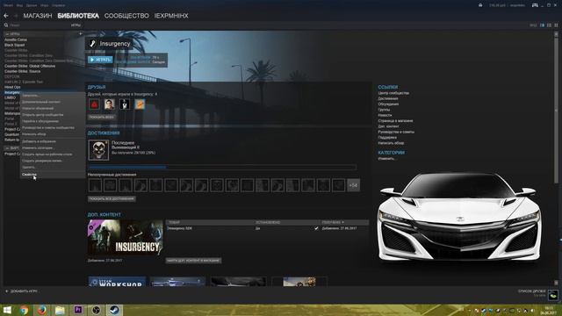Click the plus icon on ИГРЫ category header
The width and height of the screenshot is (562, 316).
(x=80, y=33)
